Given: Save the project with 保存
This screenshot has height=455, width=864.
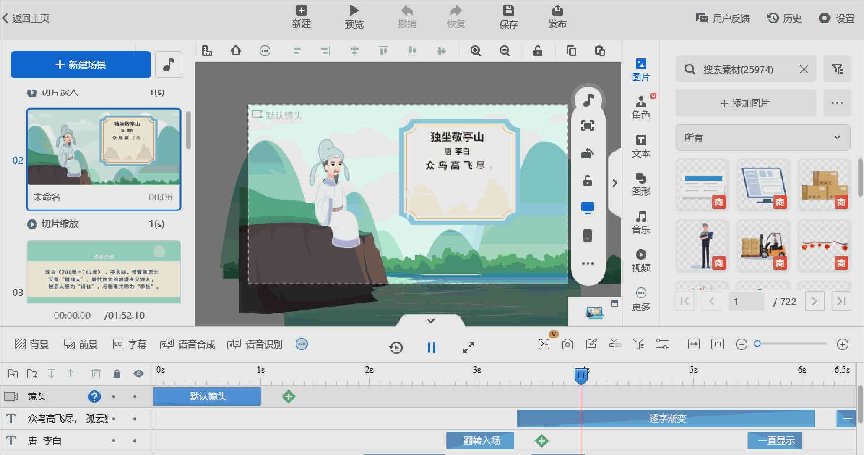Looking at the screenshot, I should 508,17.
